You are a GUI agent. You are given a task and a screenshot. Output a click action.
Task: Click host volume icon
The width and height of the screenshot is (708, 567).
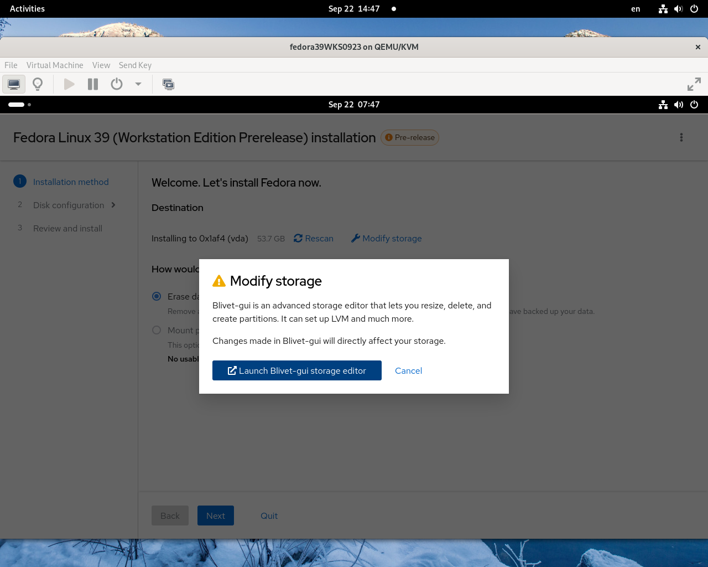point(679,9)
